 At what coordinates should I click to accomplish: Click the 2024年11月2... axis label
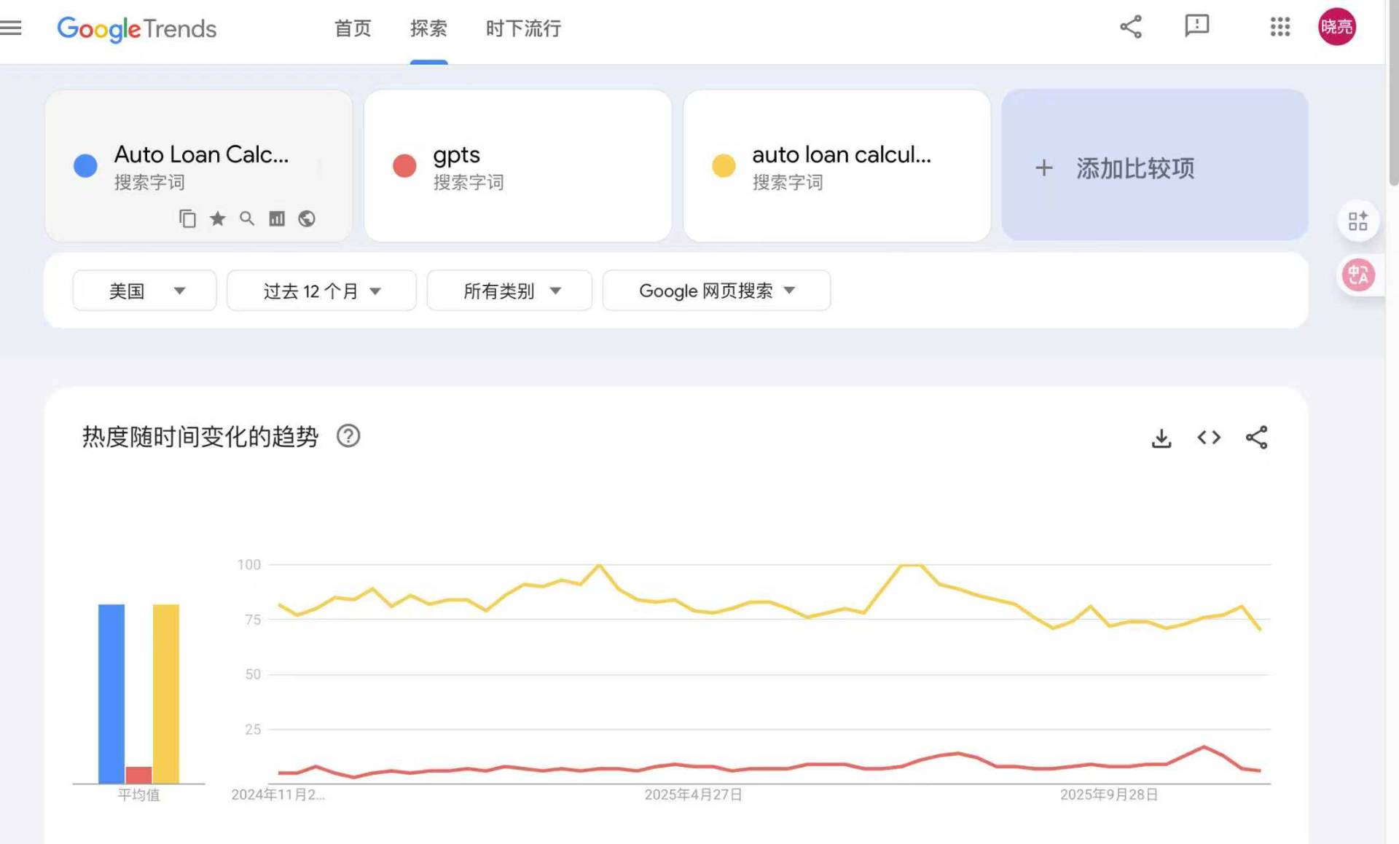pyautogui.click(x=278, y=794)
